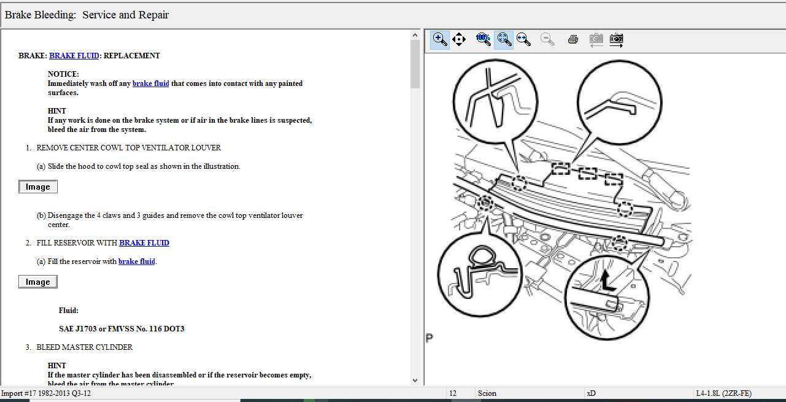Go to the next image camera icon

[617, 40]
